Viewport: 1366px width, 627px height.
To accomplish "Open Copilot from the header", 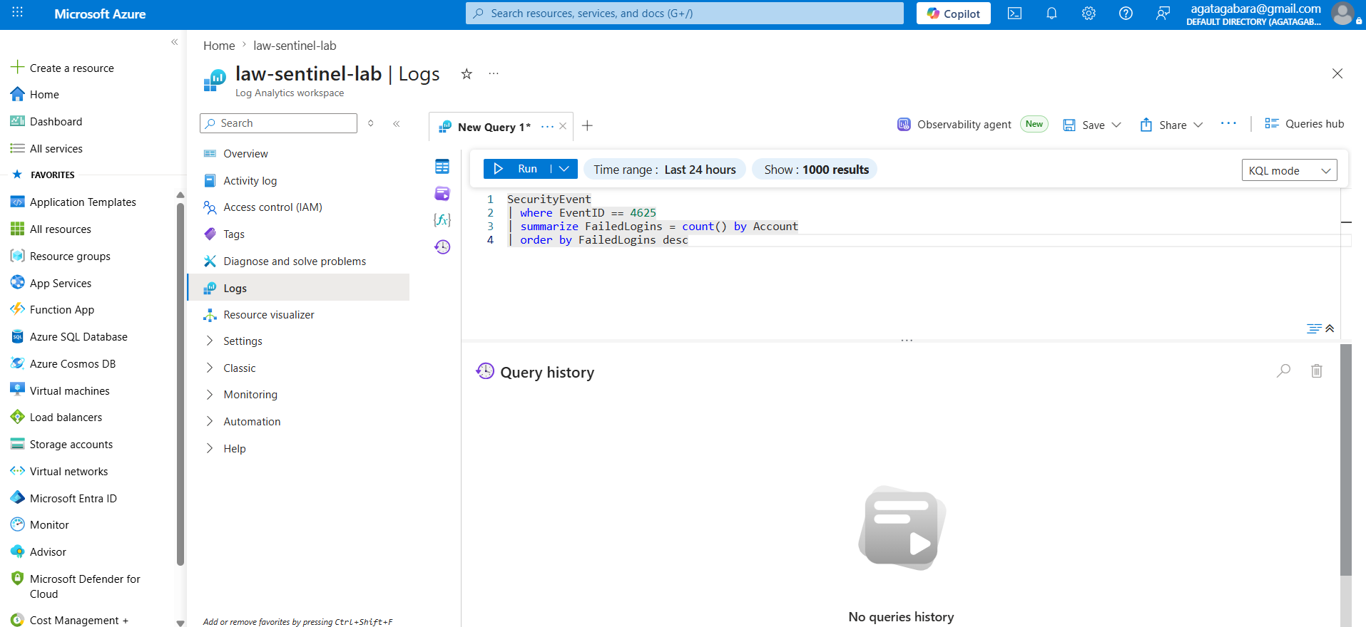I will 953,14.
